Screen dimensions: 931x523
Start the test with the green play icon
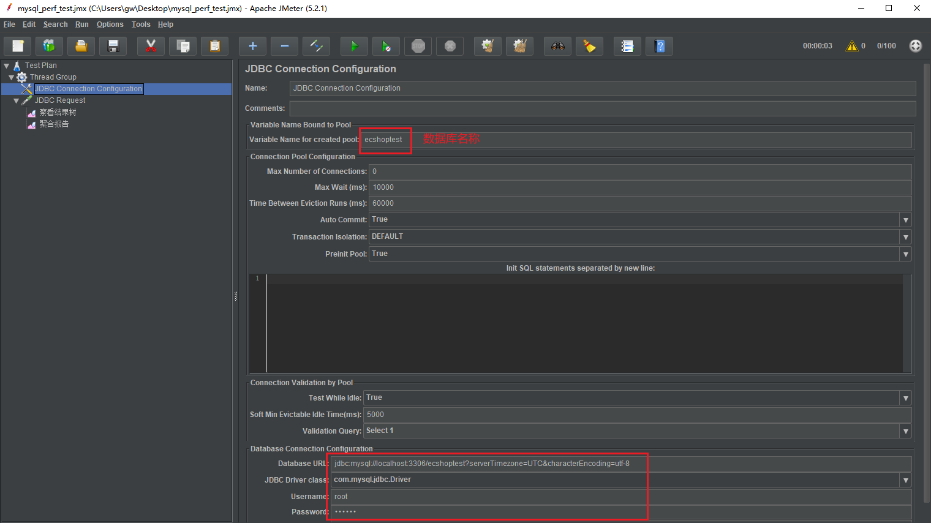(x=354, y=46)
